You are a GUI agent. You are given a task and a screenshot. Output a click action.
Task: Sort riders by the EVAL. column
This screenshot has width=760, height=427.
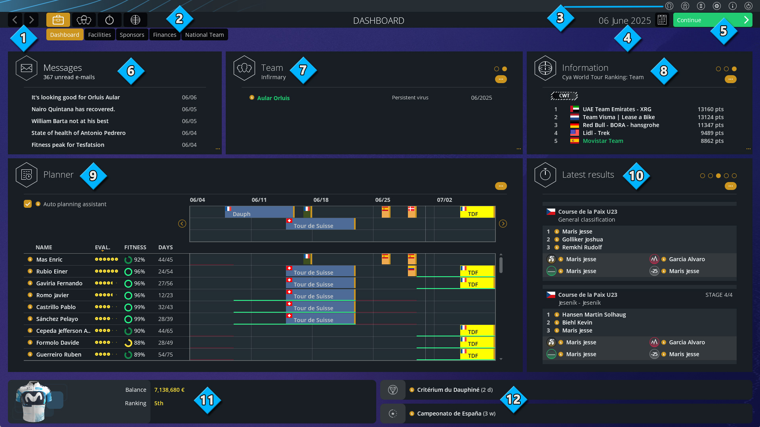[x=103, y=247]
